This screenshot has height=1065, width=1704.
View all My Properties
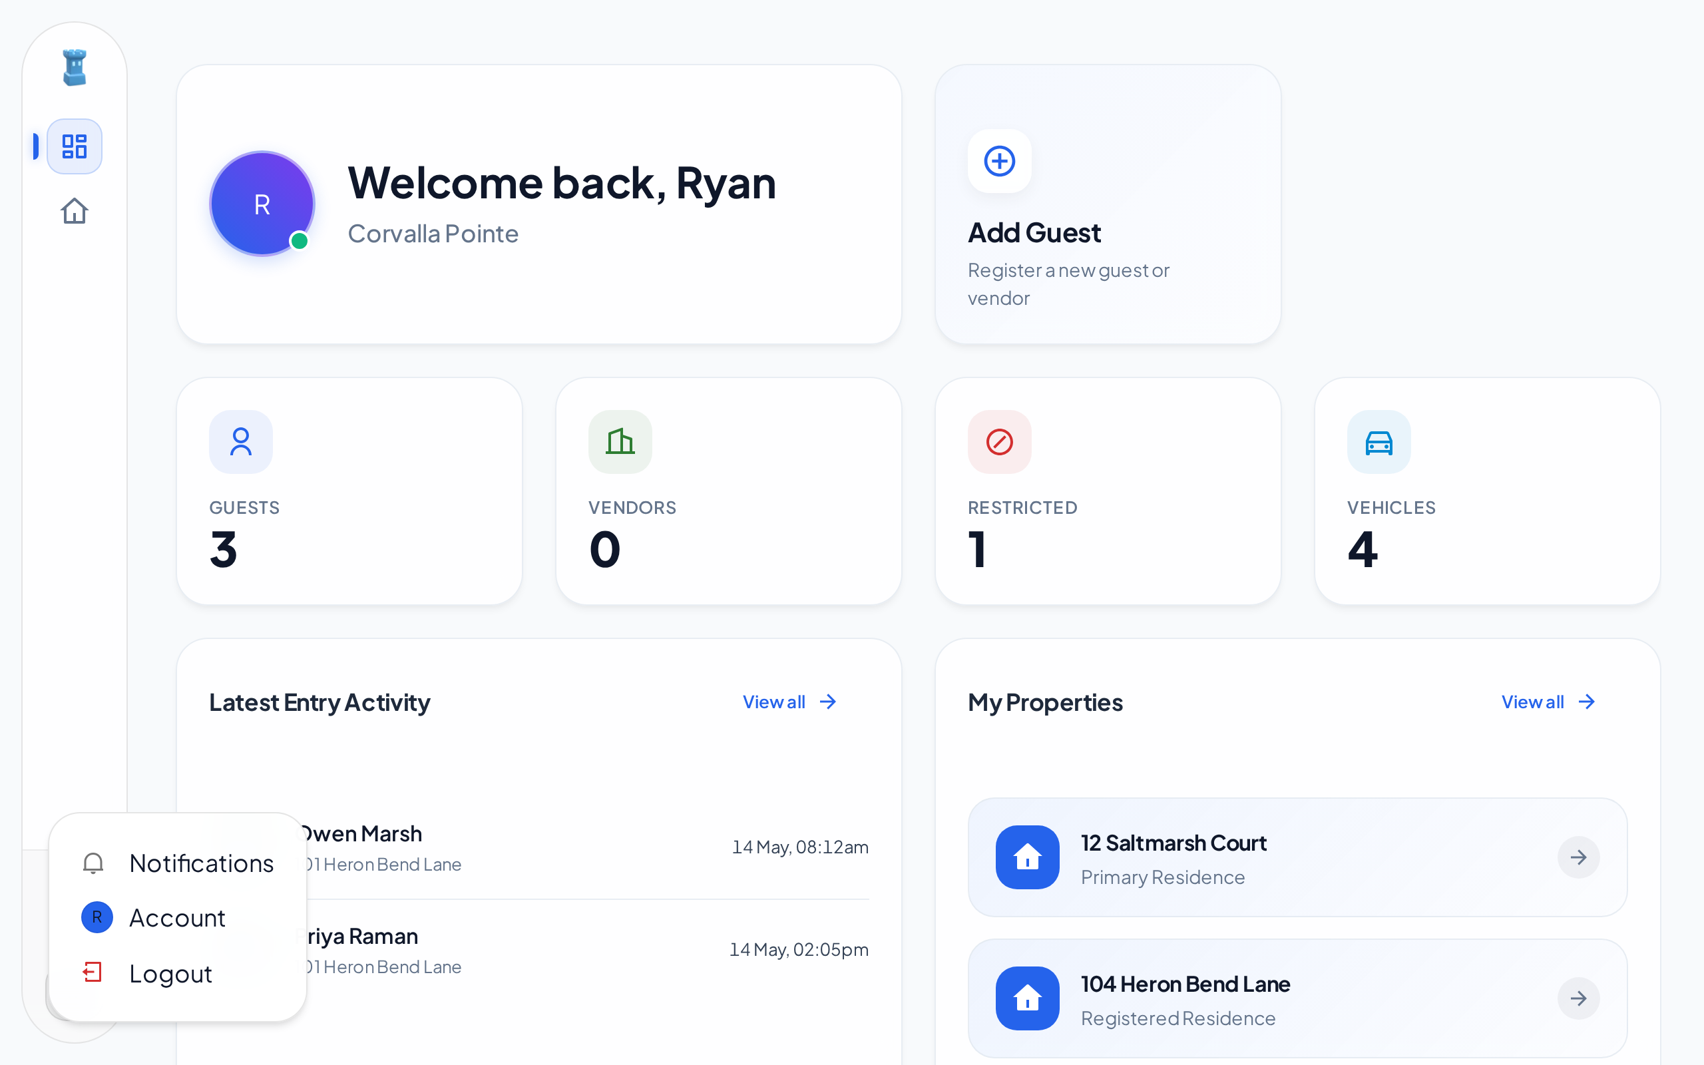click(x=1548, y=702)
